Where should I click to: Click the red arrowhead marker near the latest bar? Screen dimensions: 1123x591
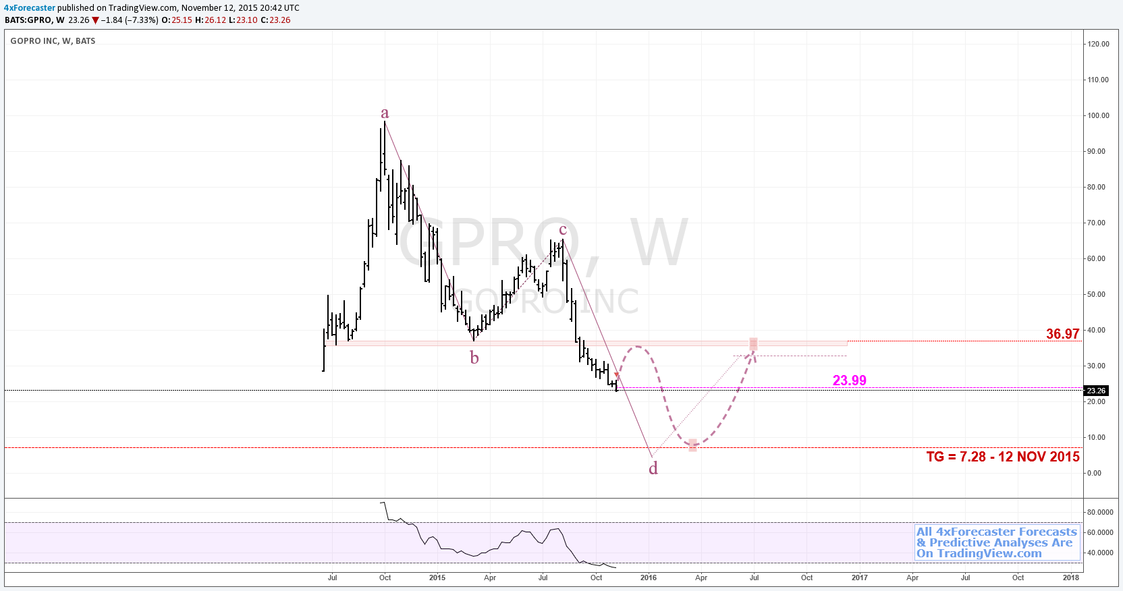pyautogui.click(x=618, y=375)
